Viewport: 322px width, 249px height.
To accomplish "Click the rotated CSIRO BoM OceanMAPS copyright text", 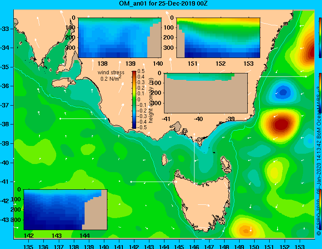I will coord(319,161).
